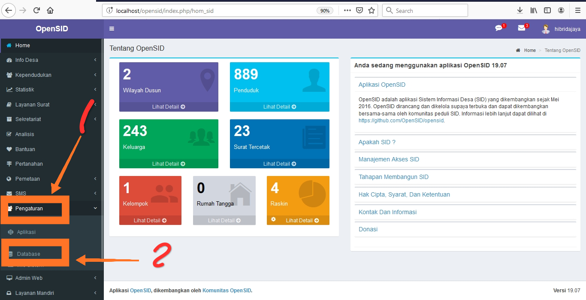586x300 pixels.
Task: Bookmark this page with the star
Action: pyautogui.click(x=372, y=10)
